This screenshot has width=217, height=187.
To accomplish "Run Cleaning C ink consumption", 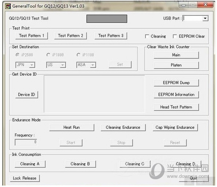I will pyautogui.click(x=135, y=164).
